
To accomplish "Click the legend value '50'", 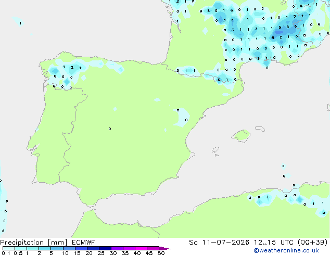I will [x=161, y=253].
